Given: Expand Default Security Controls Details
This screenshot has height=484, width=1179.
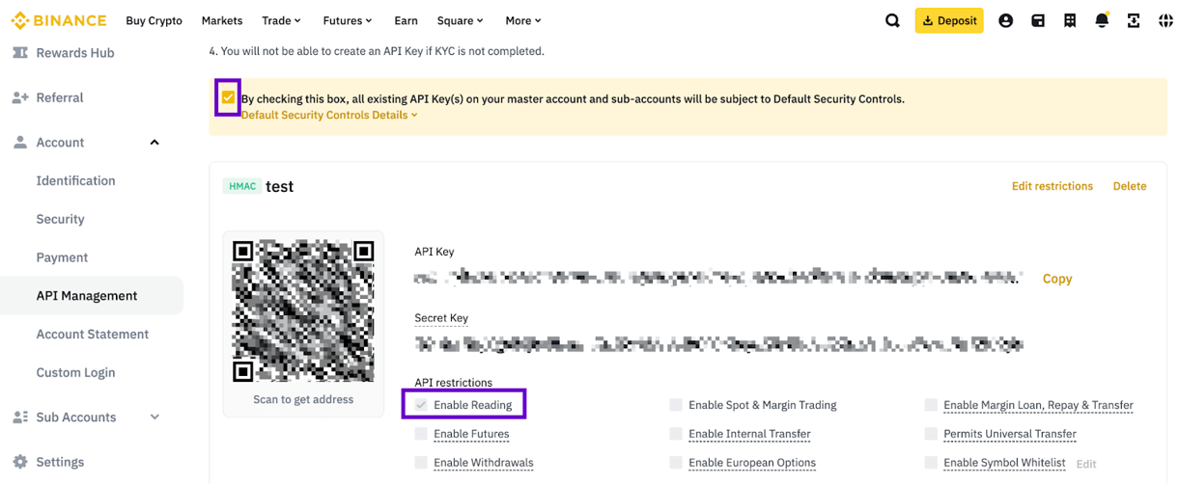Looking at the screenshot, I should point(329,115).
